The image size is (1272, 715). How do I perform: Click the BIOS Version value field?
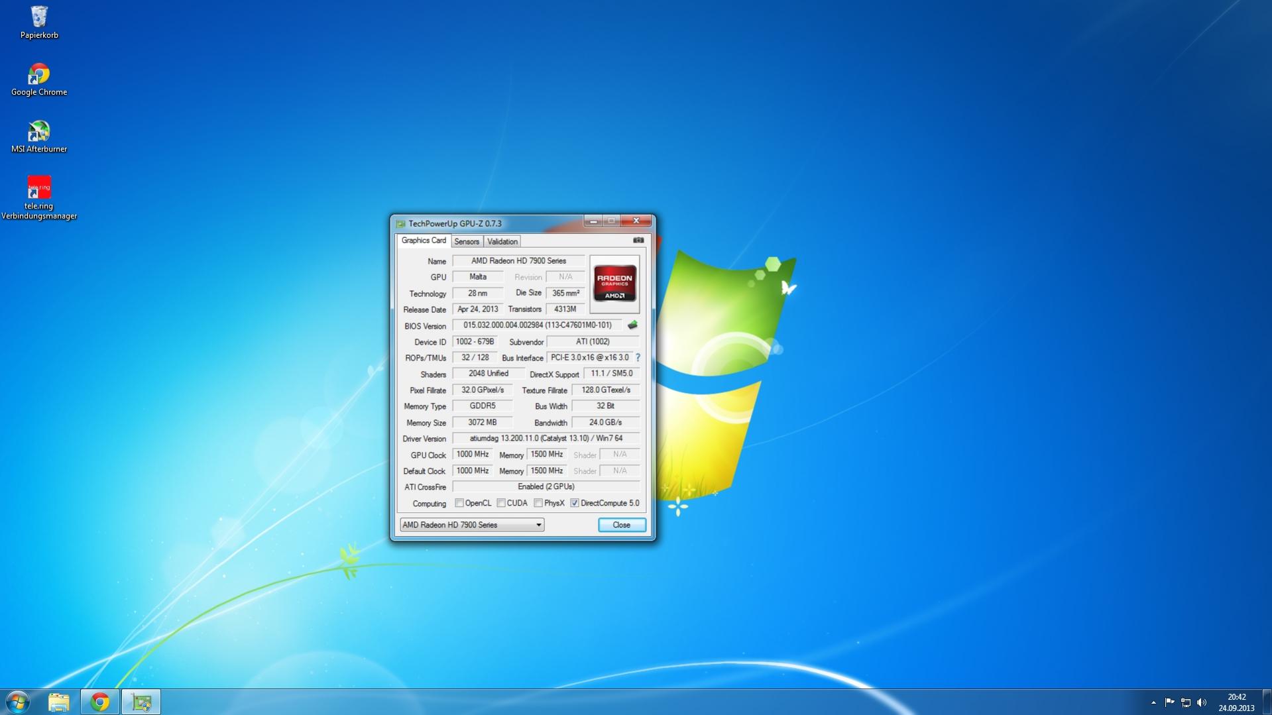coord(538,325)
